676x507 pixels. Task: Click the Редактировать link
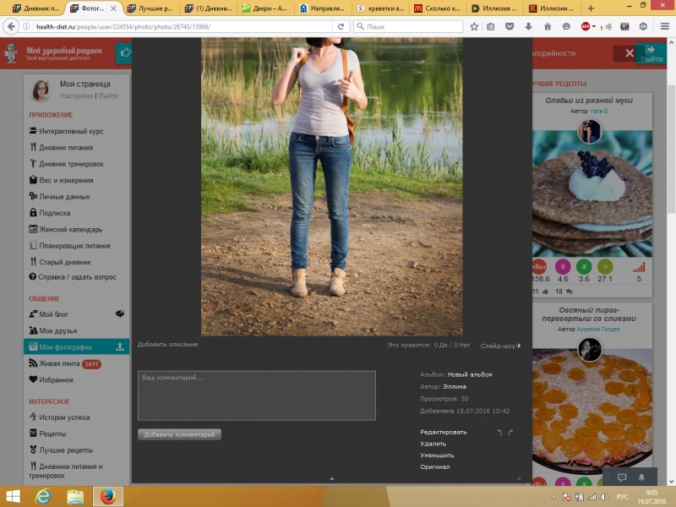(x=443, y=433)
